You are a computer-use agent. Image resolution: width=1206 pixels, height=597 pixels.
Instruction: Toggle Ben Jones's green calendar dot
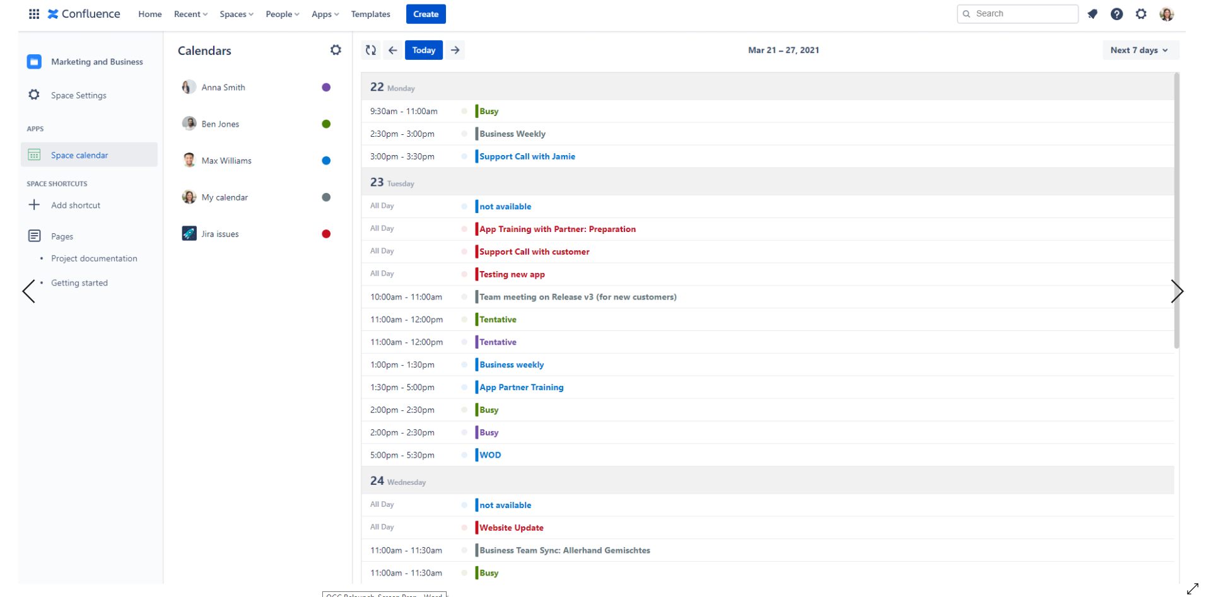point(326,124)
